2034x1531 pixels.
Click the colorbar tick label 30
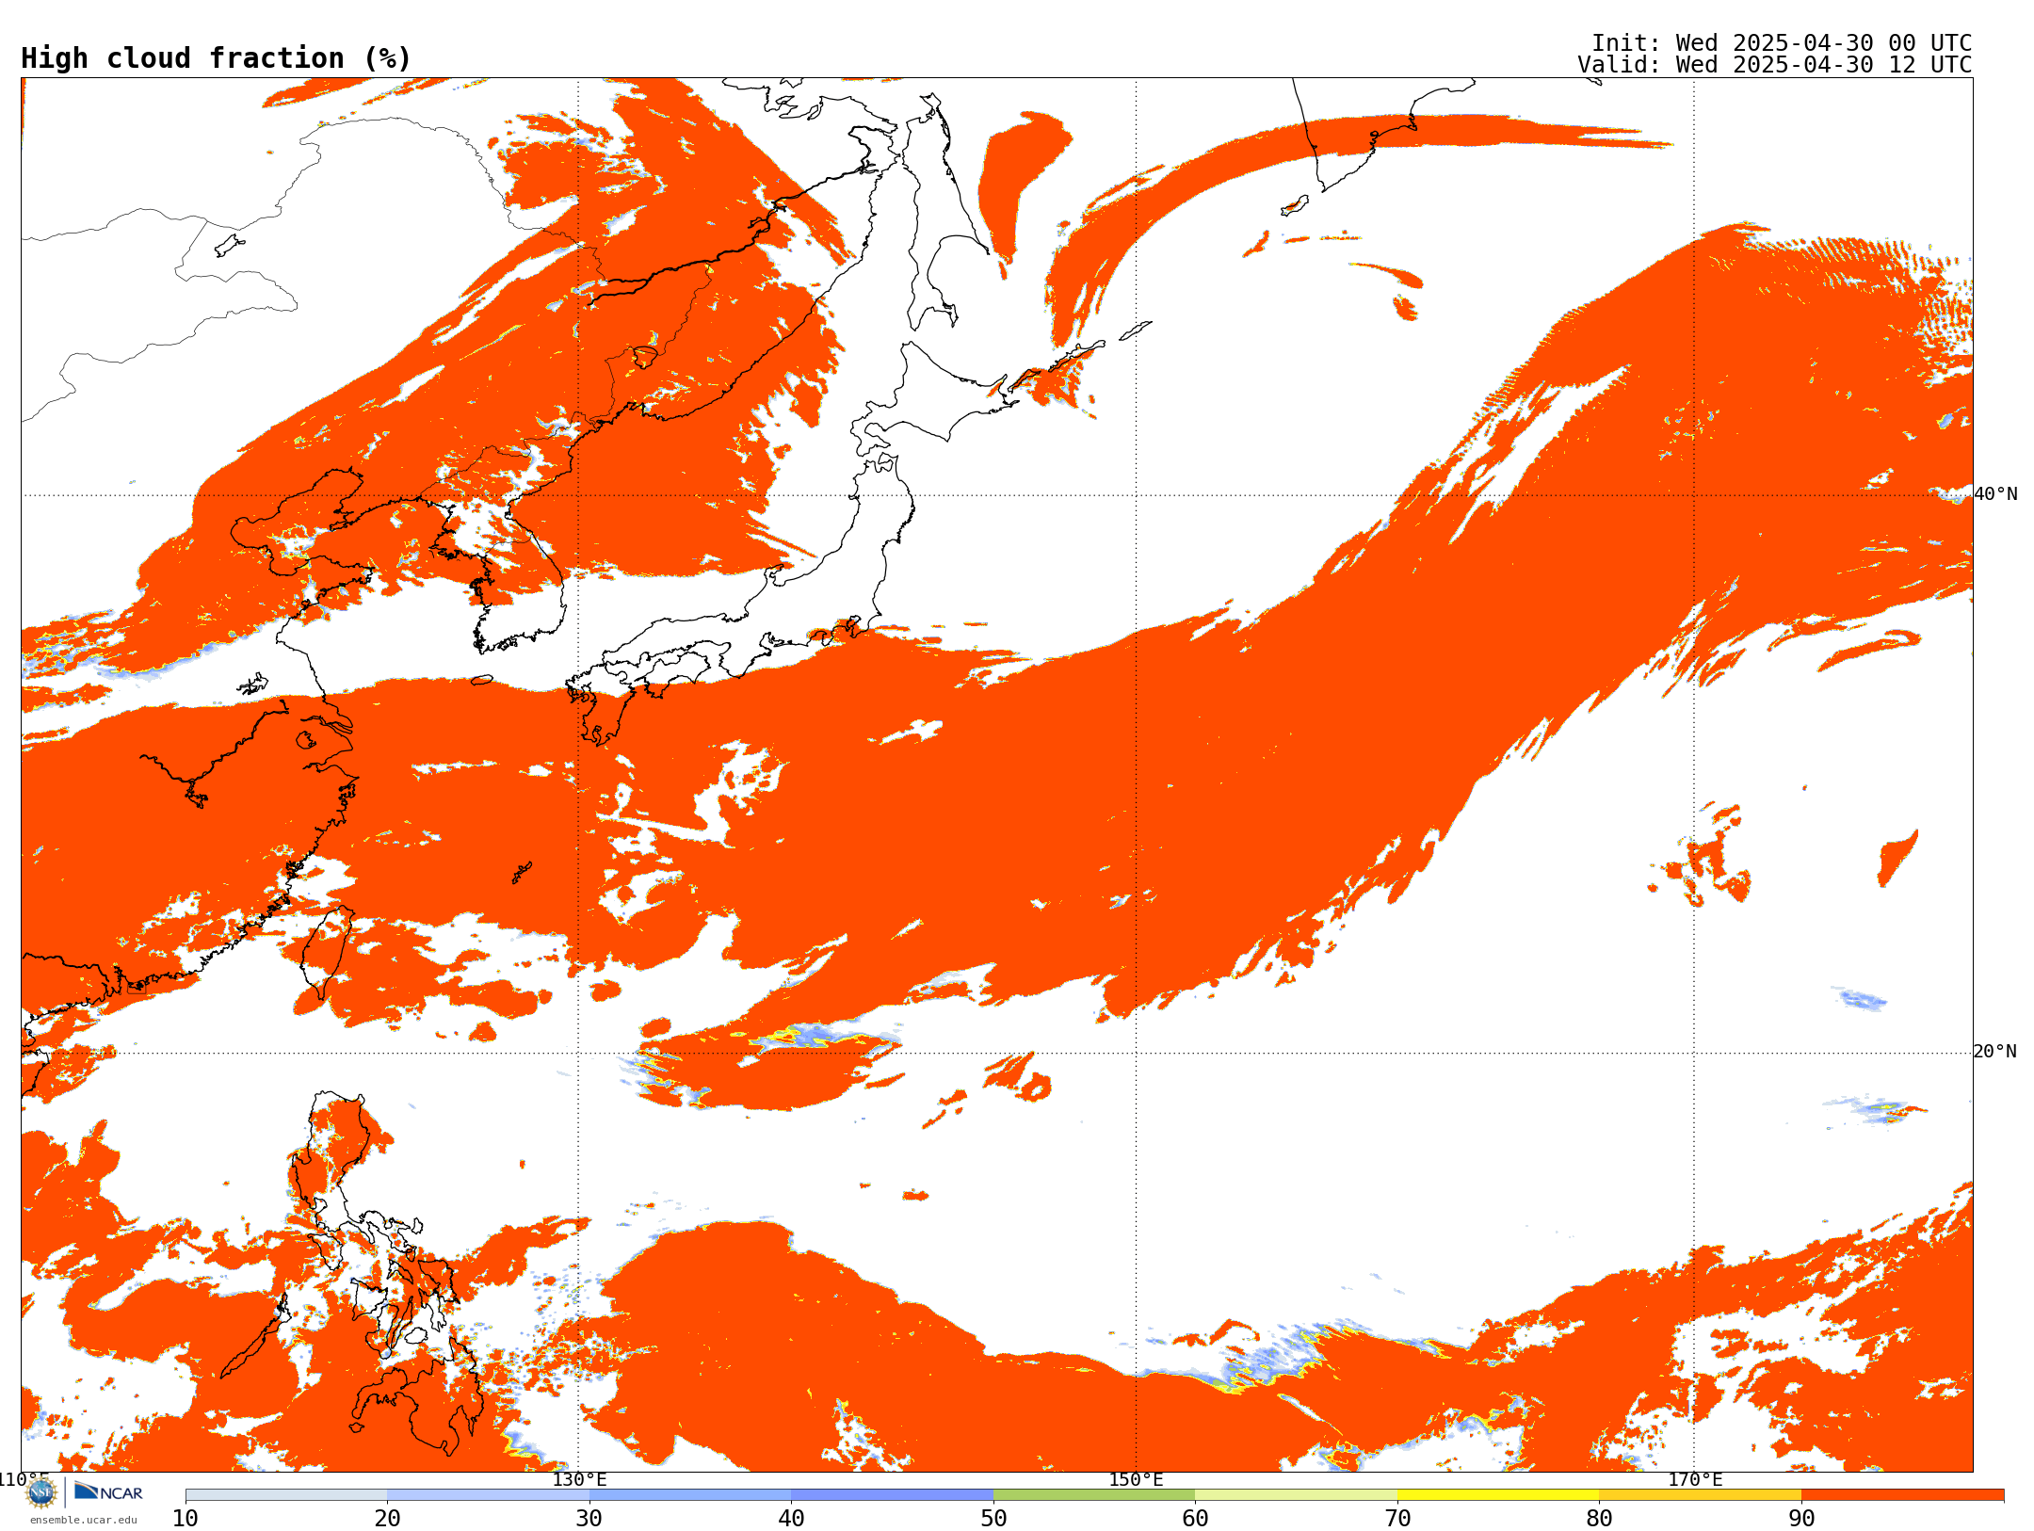(589, 1518)
